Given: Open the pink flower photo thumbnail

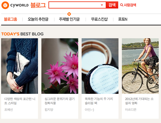Looking at the screenshot, I should click(60, 66).
